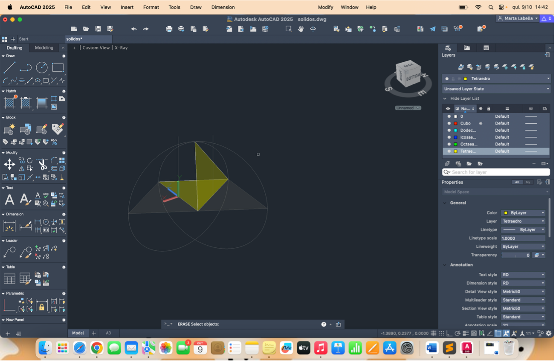Select the Hatch tool with orange dot
The height and width of the screenshot is (362, 556).
coord(9,102)
